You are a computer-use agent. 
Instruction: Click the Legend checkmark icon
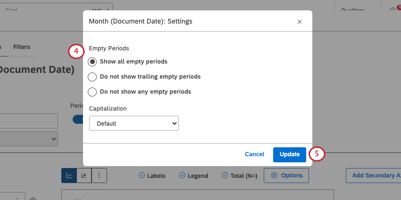pos(182,176)
